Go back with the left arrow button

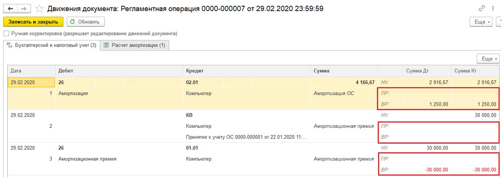tap(10, 8)
